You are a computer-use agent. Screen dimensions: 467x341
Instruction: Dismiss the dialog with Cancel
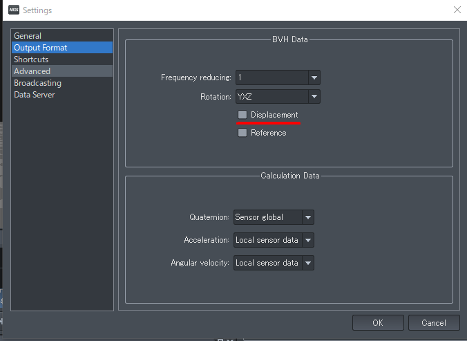(434, 323)
